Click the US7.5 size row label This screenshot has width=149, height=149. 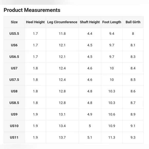pyautogui.click(x=14, y=80)
